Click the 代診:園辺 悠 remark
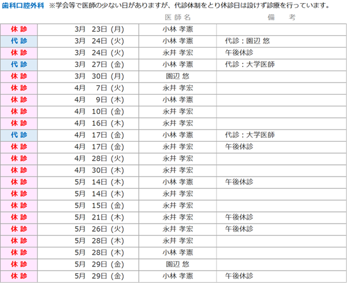The image size is (347, 283). tap(247, 41)
